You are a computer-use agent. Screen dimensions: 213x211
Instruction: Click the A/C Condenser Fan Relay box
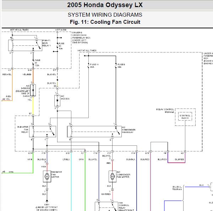94,132
